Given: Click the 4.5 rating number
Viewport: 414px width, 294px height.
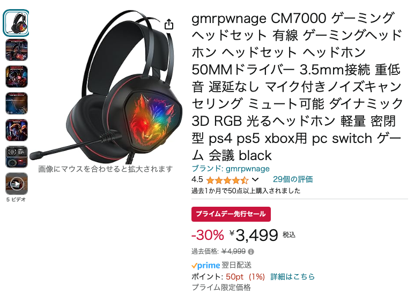Looking at the screenshot, I should tap(197, 179).
